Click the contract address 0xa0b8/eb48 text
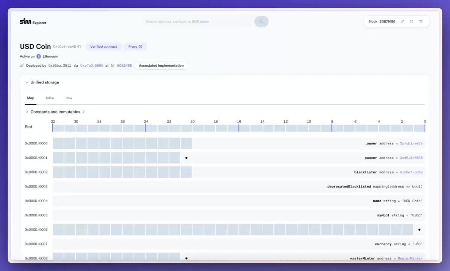 point(65,47)
